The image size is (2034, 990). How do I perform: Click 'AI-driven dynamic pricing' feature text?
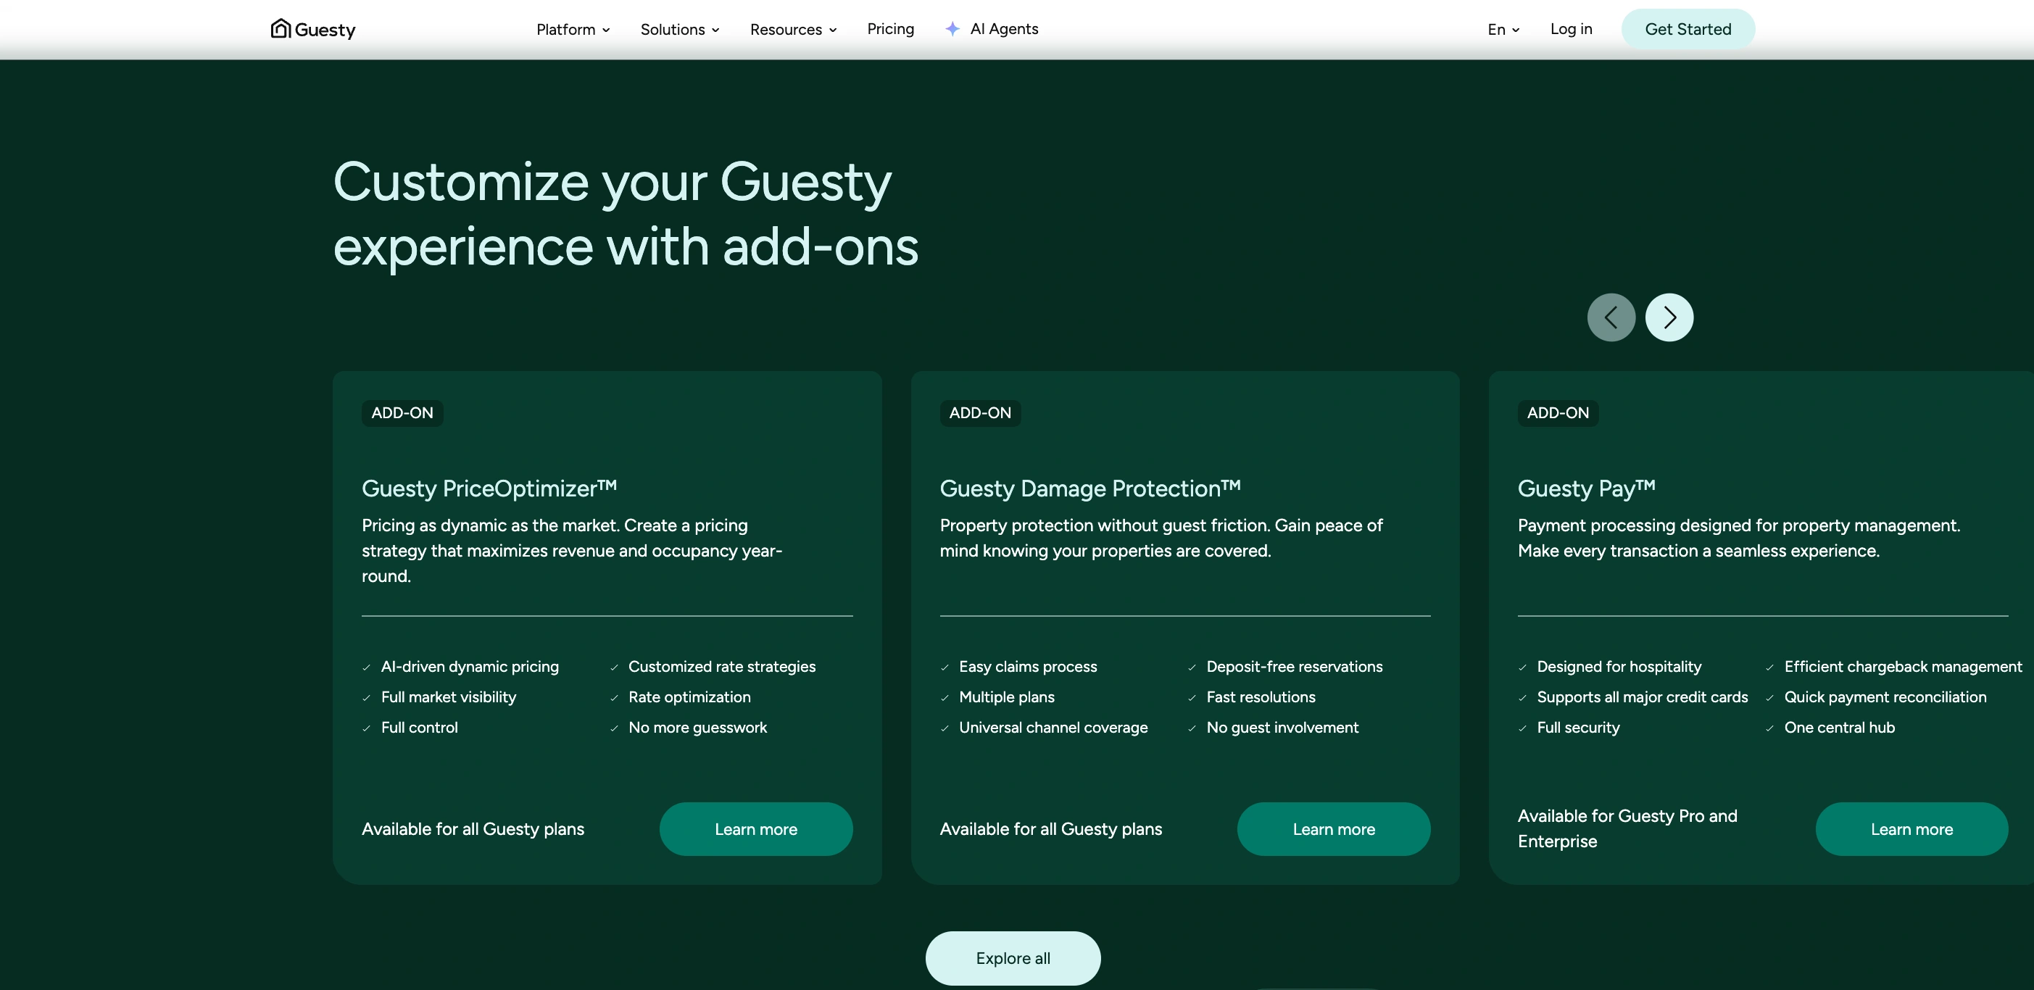coord(470,666)
